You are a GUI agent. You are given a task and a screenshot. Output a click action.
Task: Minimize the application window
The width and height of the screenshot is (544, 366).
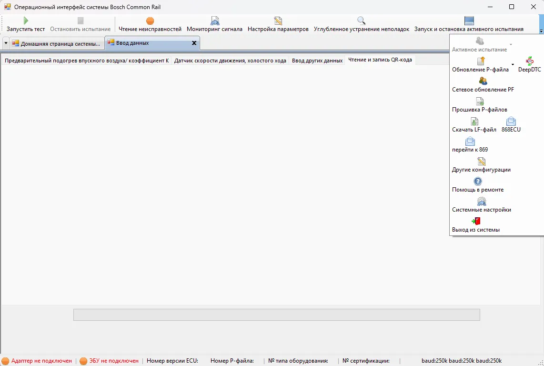(490, 7)
